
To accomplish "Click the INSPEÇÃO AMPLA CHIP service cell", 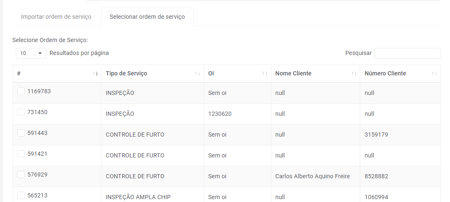I will tap(138, 197).
